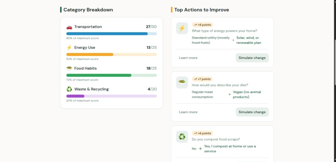This screenshot has width=336, height=162.
Task: Click 'Do you compost food scraps?' question
Action: click(x=216, y=139)
